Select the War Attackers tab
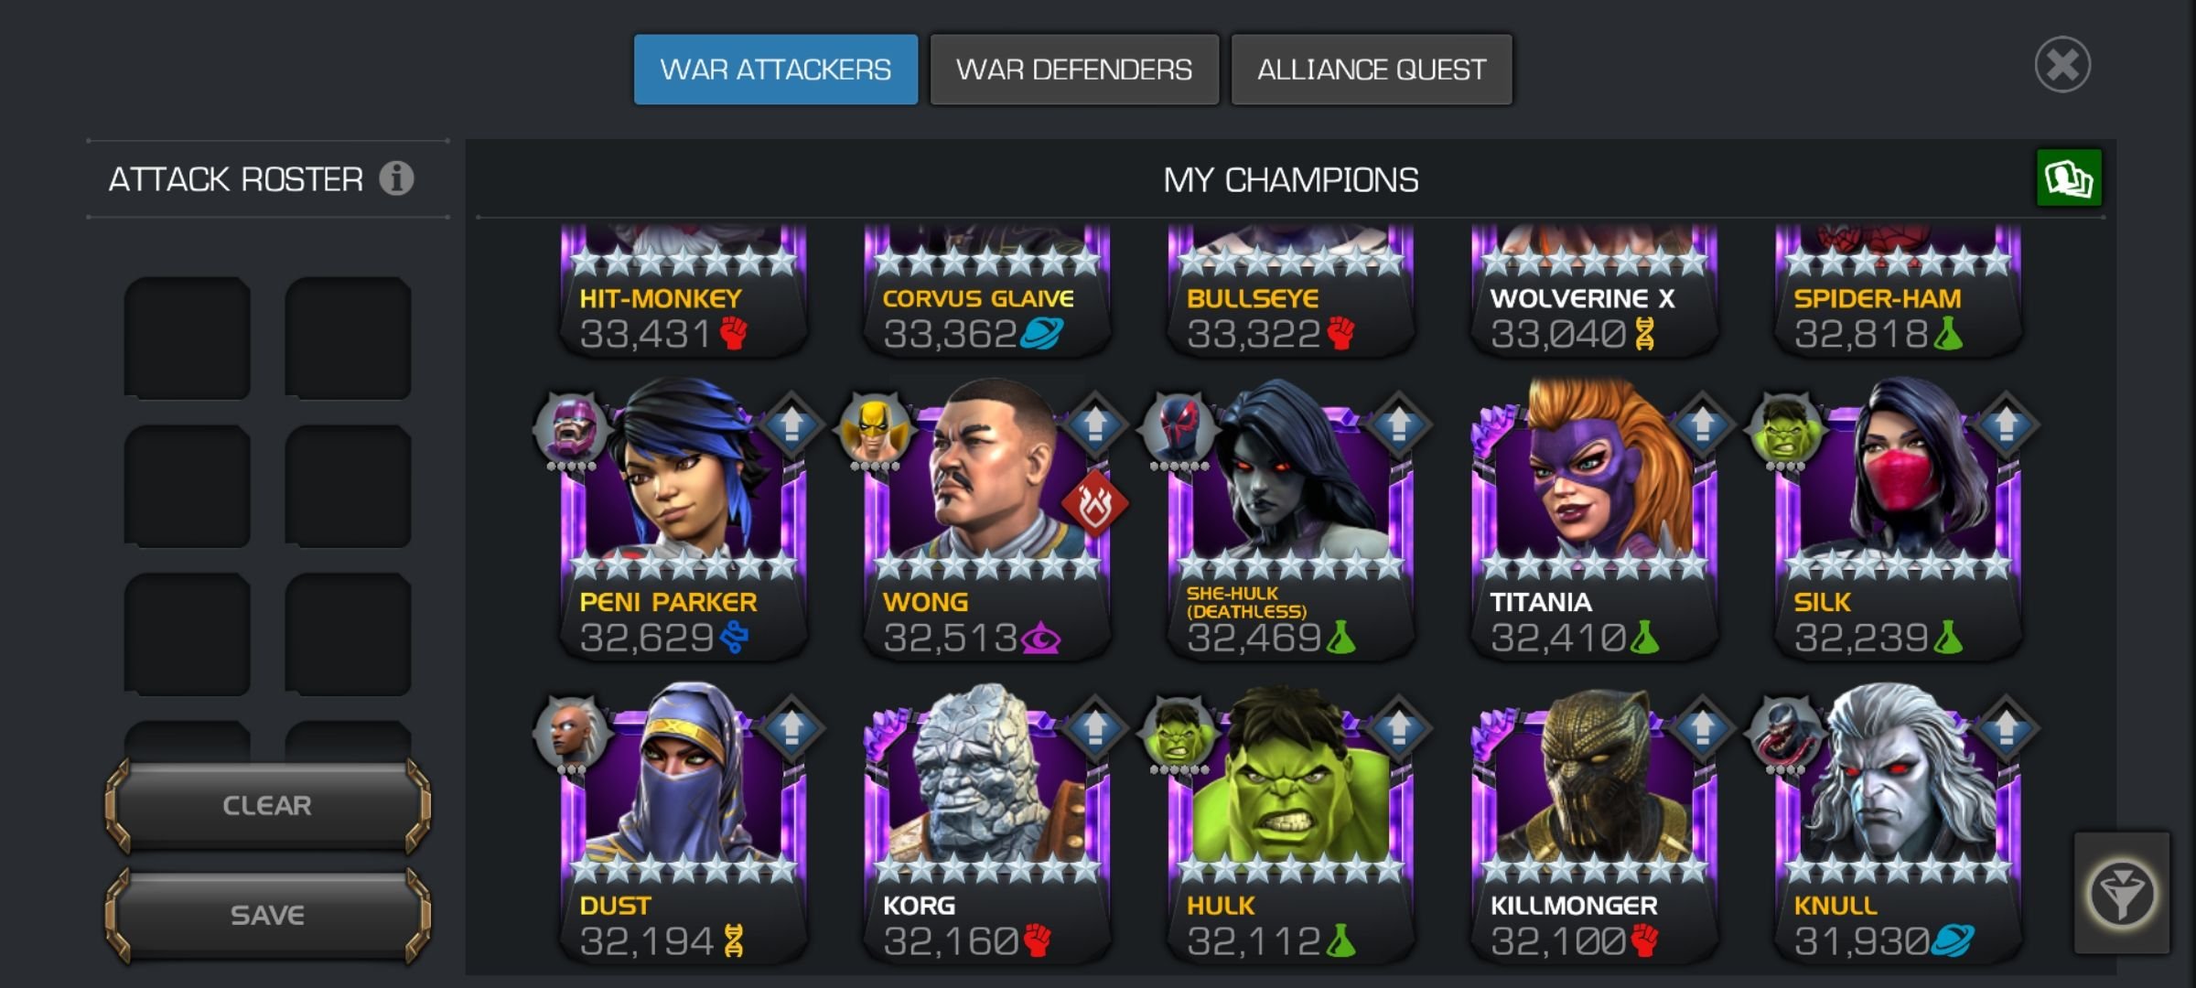 (776, 70)
